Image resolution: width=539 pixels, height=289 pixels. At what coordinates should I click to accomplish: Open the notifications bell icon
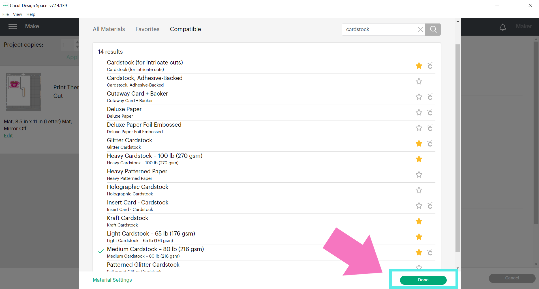[x=502, y=27]
